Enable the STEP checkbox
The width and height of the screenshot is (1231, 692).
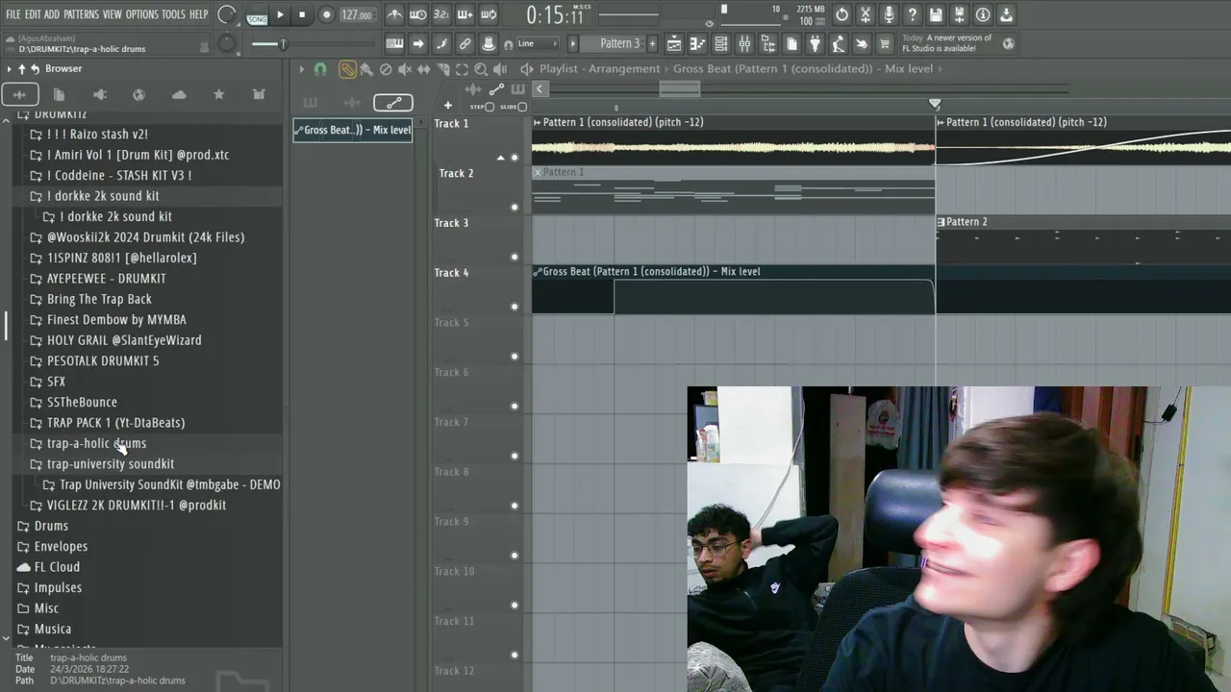point(490,107)
